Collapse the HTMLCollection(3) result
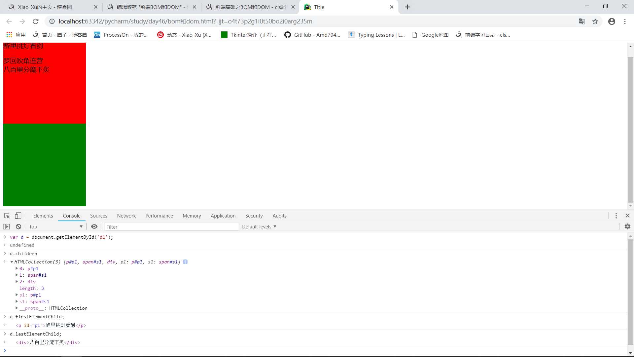Screen dimensions: 634x357 point(12,262)
